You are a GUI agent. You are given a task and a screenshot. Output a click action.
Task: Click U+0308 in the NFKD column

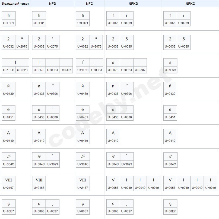tap(126, 117)
